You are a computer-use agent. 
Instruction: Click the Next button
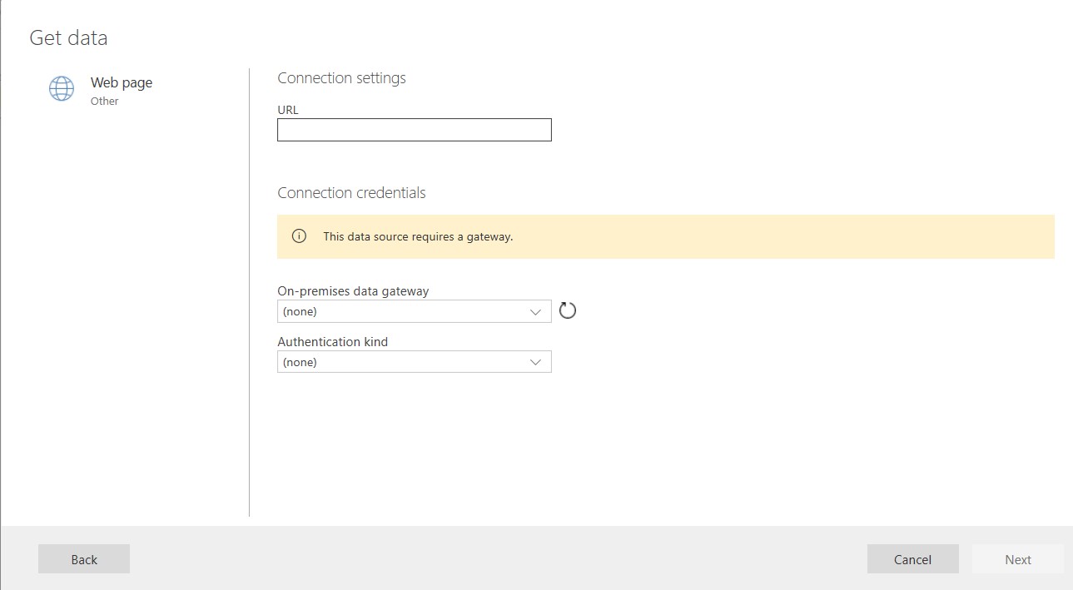click(x=1017, y=559)
